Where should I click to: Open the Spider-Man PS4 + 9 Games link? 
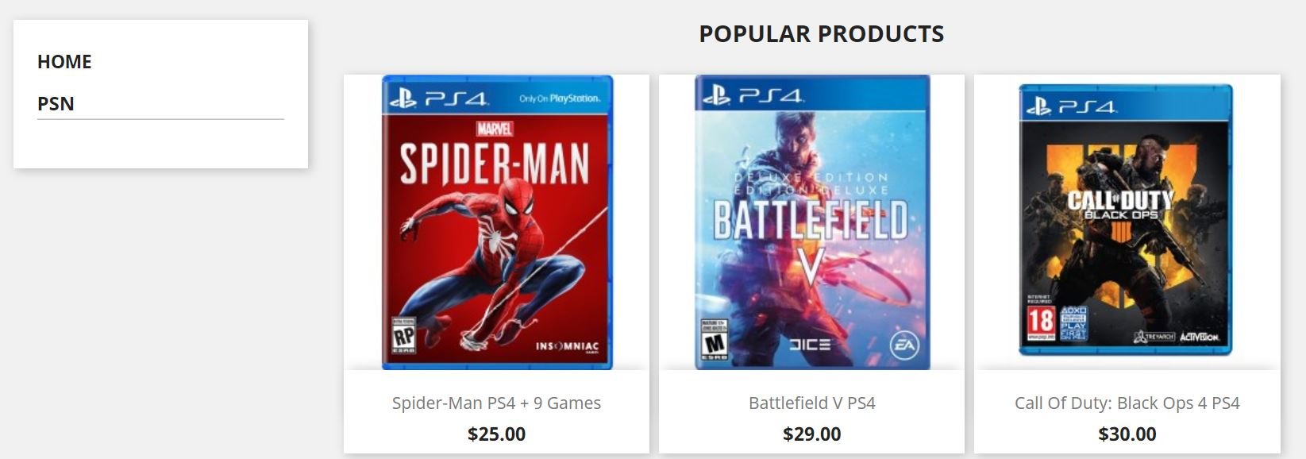point(496,403)
